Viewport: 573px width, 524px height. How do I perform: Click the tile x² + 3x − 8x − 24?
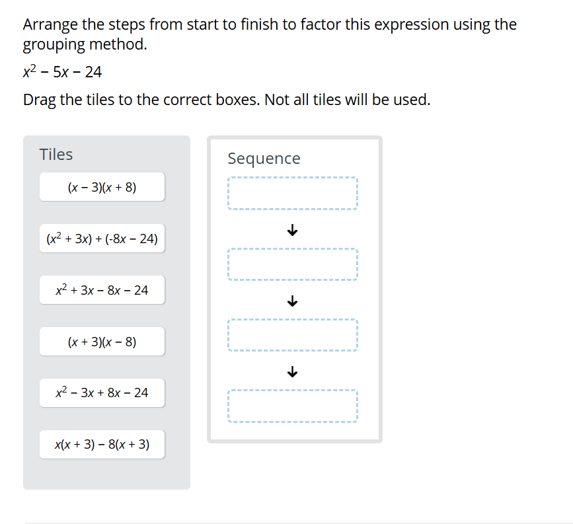click(102, 289)
